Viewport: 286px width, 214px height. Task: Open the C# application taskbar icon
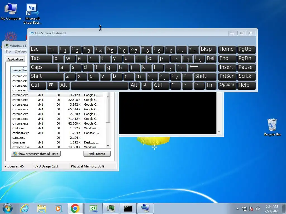(94, 208)
